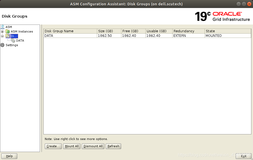Click the MOUNTED state cell
This screenshot has height=160, width=253.
click(228, 36)
